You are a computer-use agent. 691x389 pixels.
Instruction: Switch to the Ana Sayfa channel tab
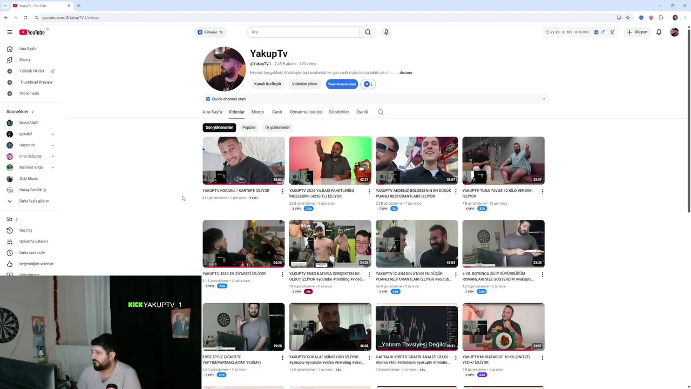(x=212, y=112)
